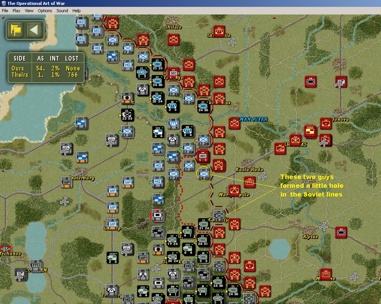Select the black armor division counter 26 31
The height and width of the screenshot is (304, 381).
pyautogui.click(x=203, y=240)
